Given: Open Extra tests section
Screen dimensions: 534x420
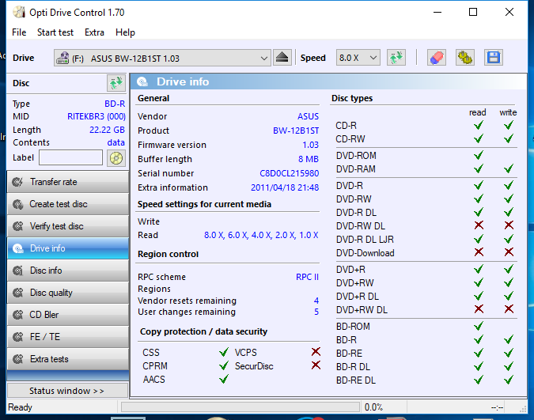Looking at the screenshot, I should coord(68,359).
